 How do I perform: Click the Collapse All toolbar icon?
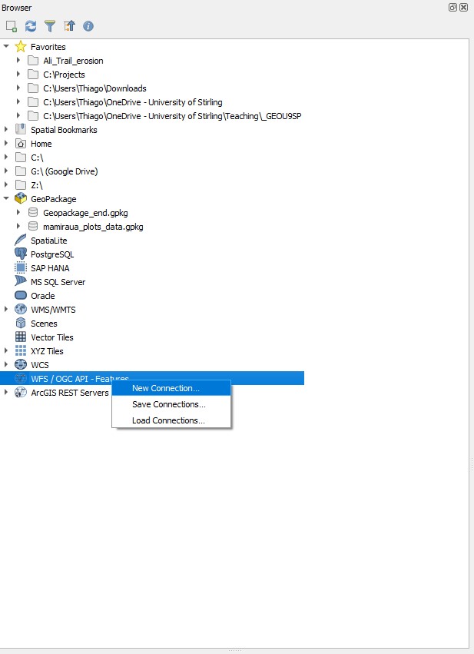tap(69, 26)
